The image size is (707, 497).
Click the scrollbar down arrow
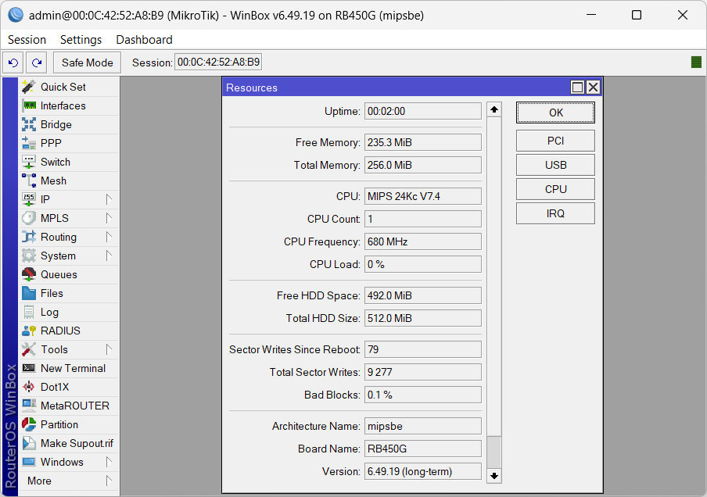click(x=494, y=476)
